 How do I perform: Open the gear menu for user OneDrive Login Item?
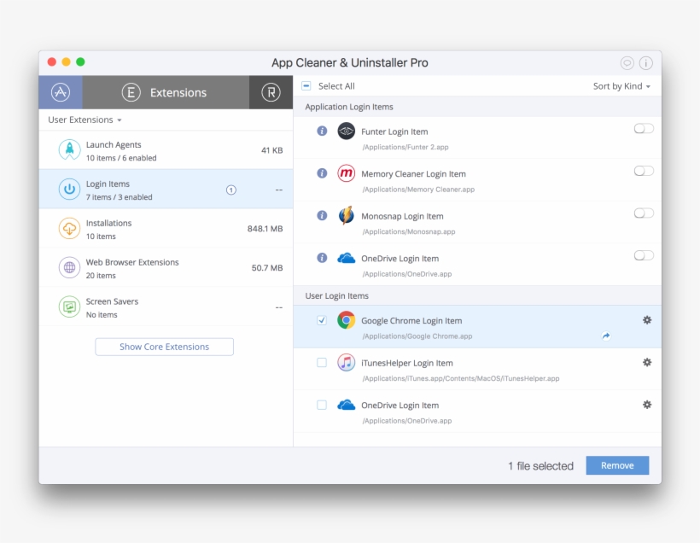pyautogui.click(x=647, y=405)
